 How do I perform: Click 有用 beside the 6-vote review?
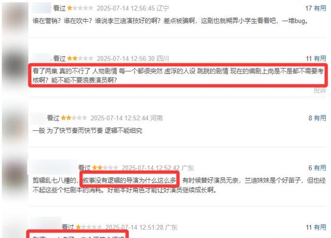point(320,168)
